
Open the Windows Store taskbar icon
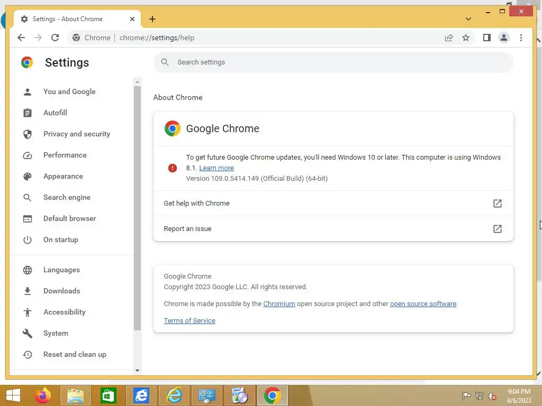coord(108,395)
